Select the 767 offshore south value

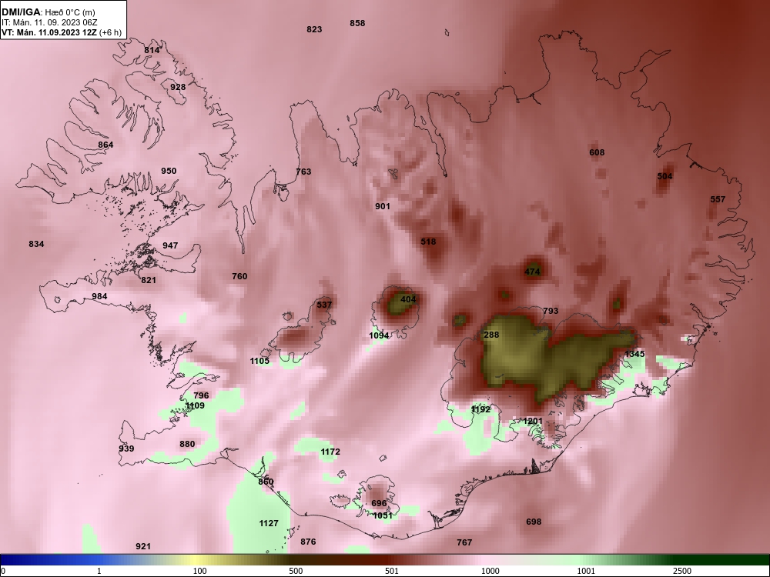click(x=464, y=542)
